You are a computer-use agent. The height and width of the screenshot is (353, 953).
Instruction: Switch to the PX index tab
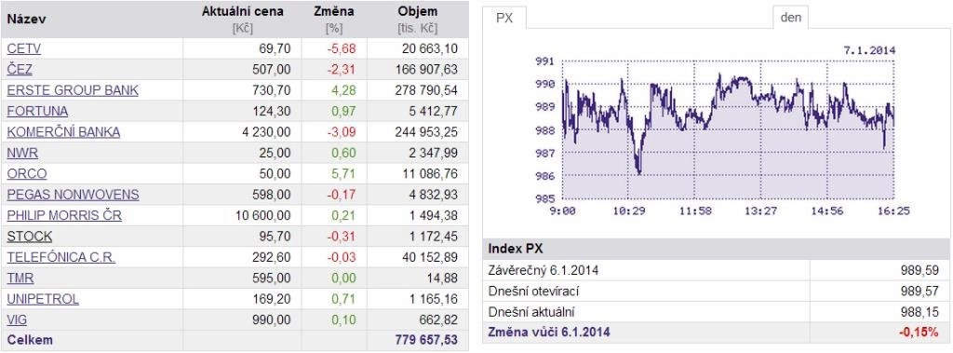[504, 18]
